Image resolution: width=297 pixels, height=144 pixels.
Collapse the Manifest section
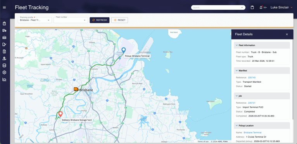click(x=237, y=71)
